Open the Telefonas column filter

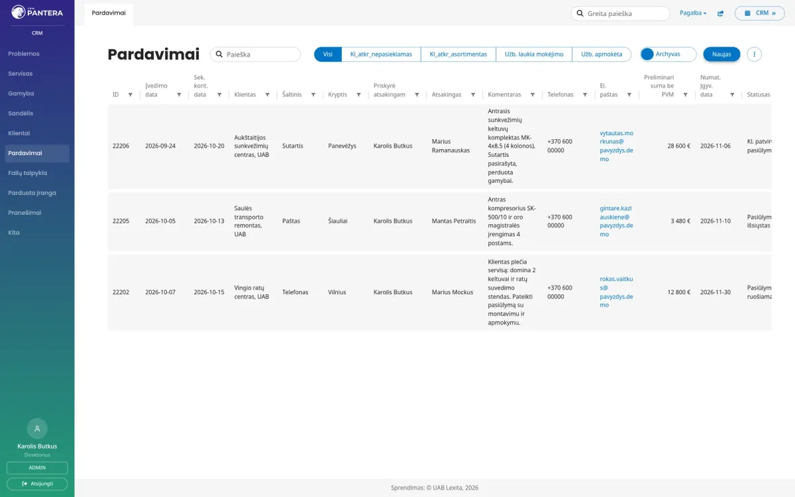click(x=585, y=95)
